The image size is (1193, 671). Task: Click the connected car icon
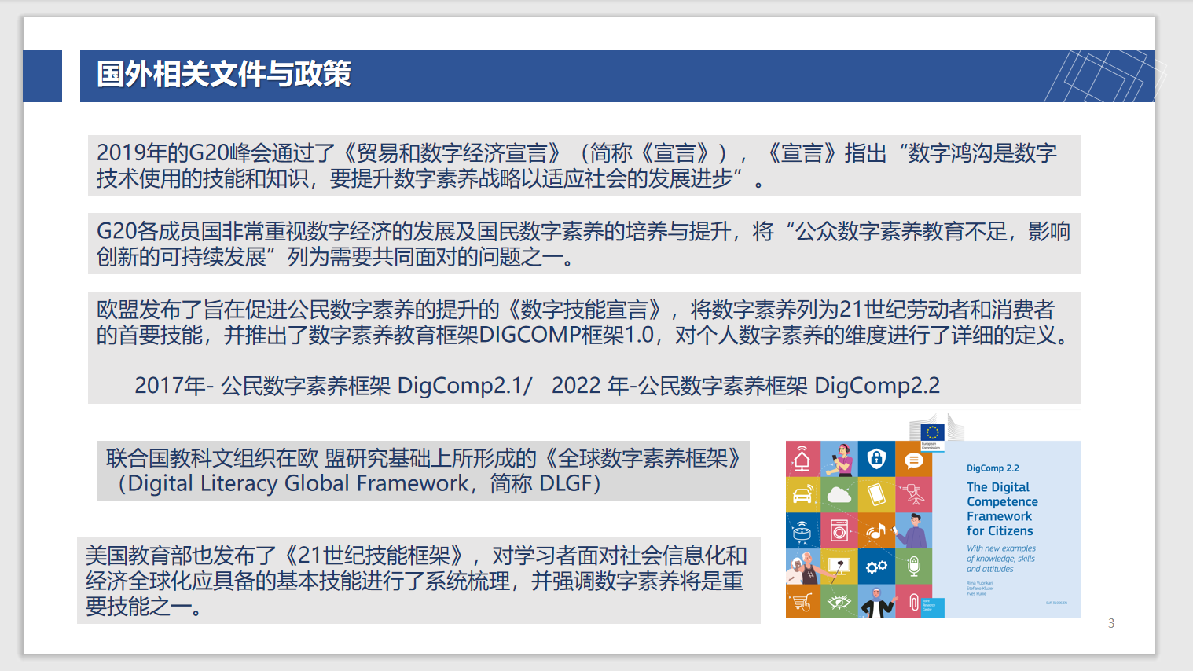[802, 495]
